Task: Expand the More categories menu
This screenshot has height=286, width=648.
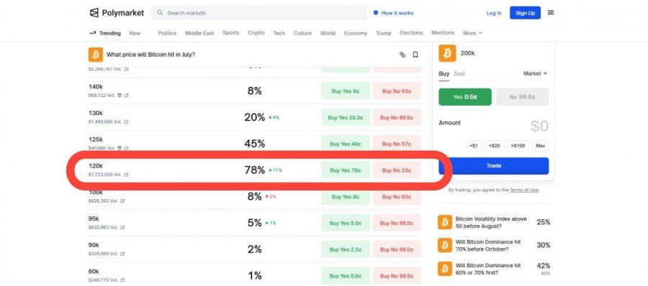Action: (x=472, y=33)
